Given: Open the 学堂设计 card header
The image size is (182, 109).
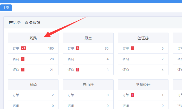Looking at the screenshot, I should point(143,85).
